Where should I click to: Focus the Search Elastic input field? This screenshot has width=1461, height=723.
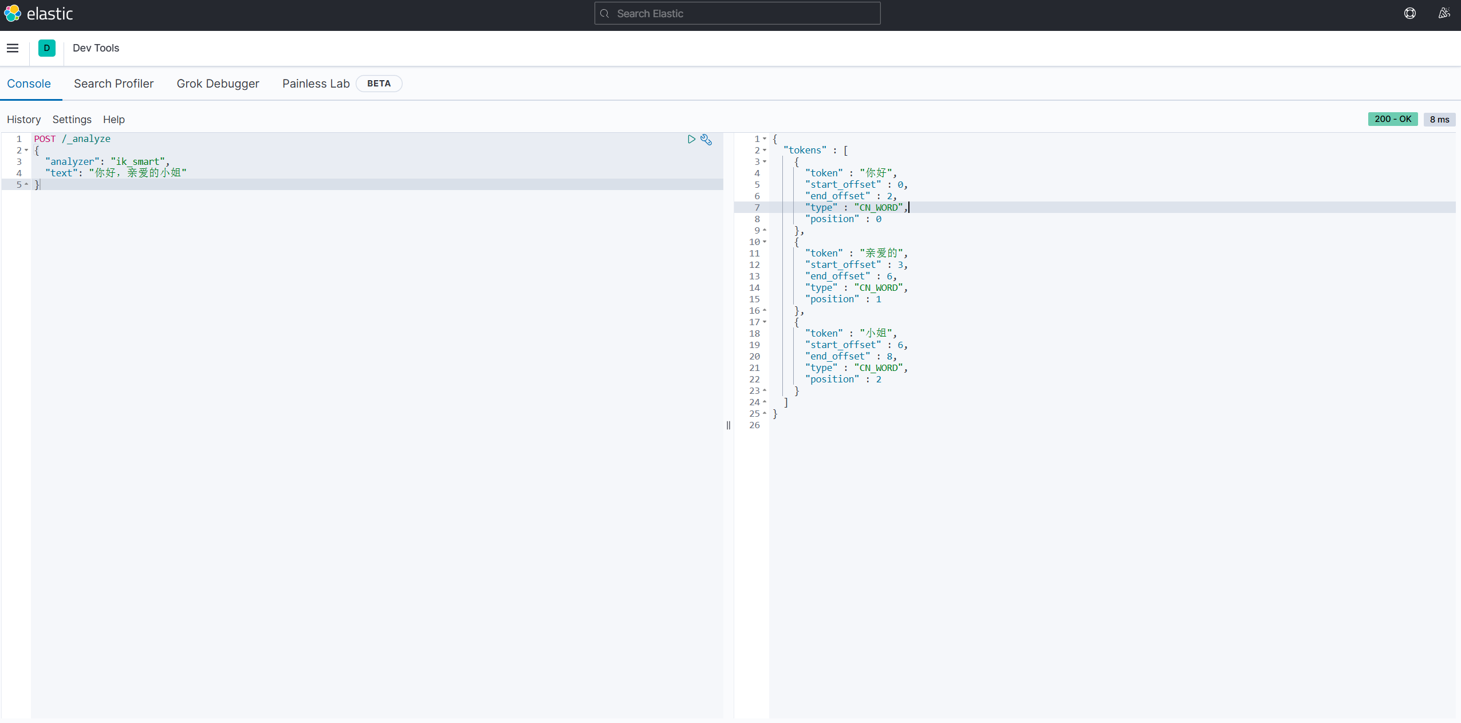[x=745, y=13]
